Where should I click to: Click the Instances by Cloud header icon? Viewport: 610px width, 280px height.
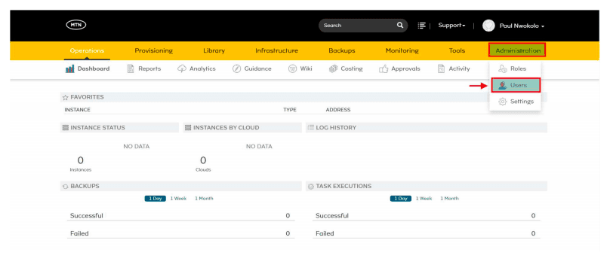tap(188, 128)
